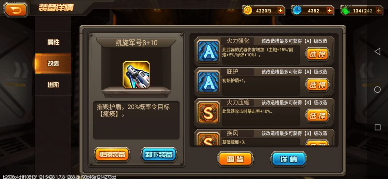The image size is (388, 179).
Task: Click the S-grade 火力压缩 mod icon
Action: coord(208,113)
